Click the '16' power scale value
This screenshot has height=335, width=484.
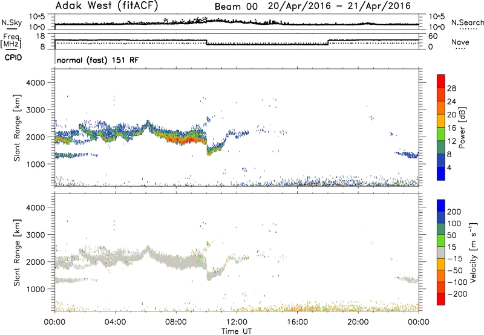click(x=451, y=128)
